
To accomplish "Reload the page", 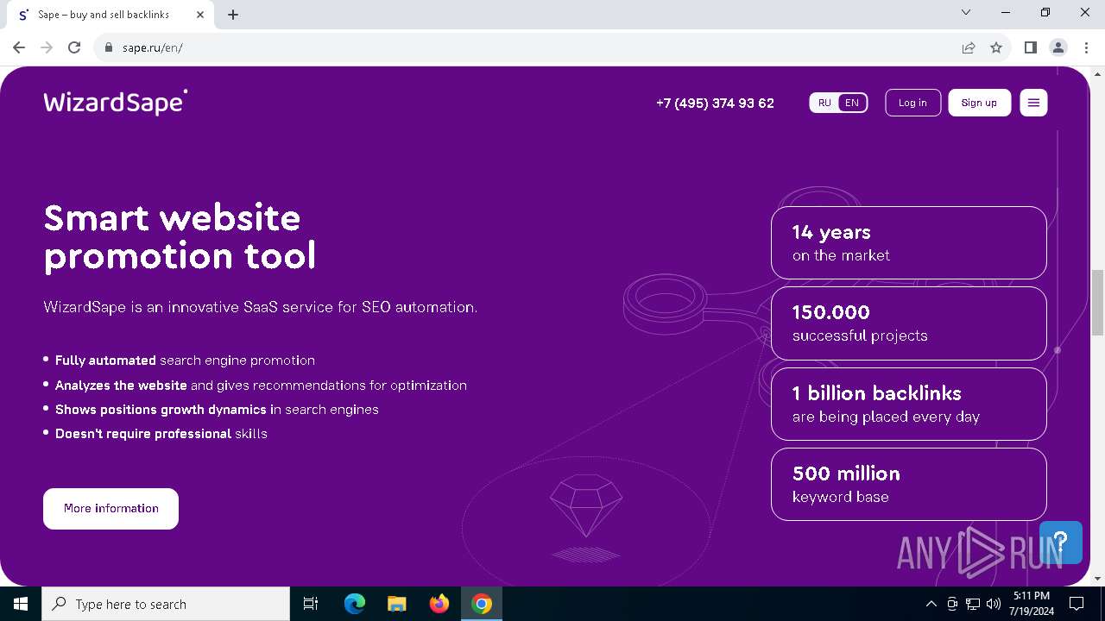I will pos(74,47).
